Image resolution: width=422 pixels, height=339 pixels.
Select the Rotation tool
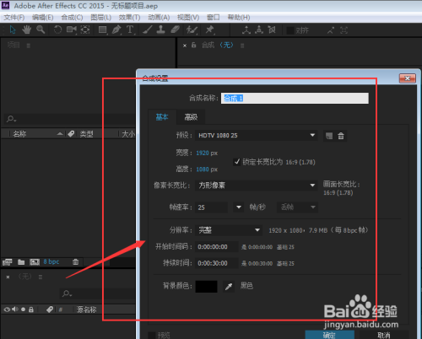click(57, 30)
